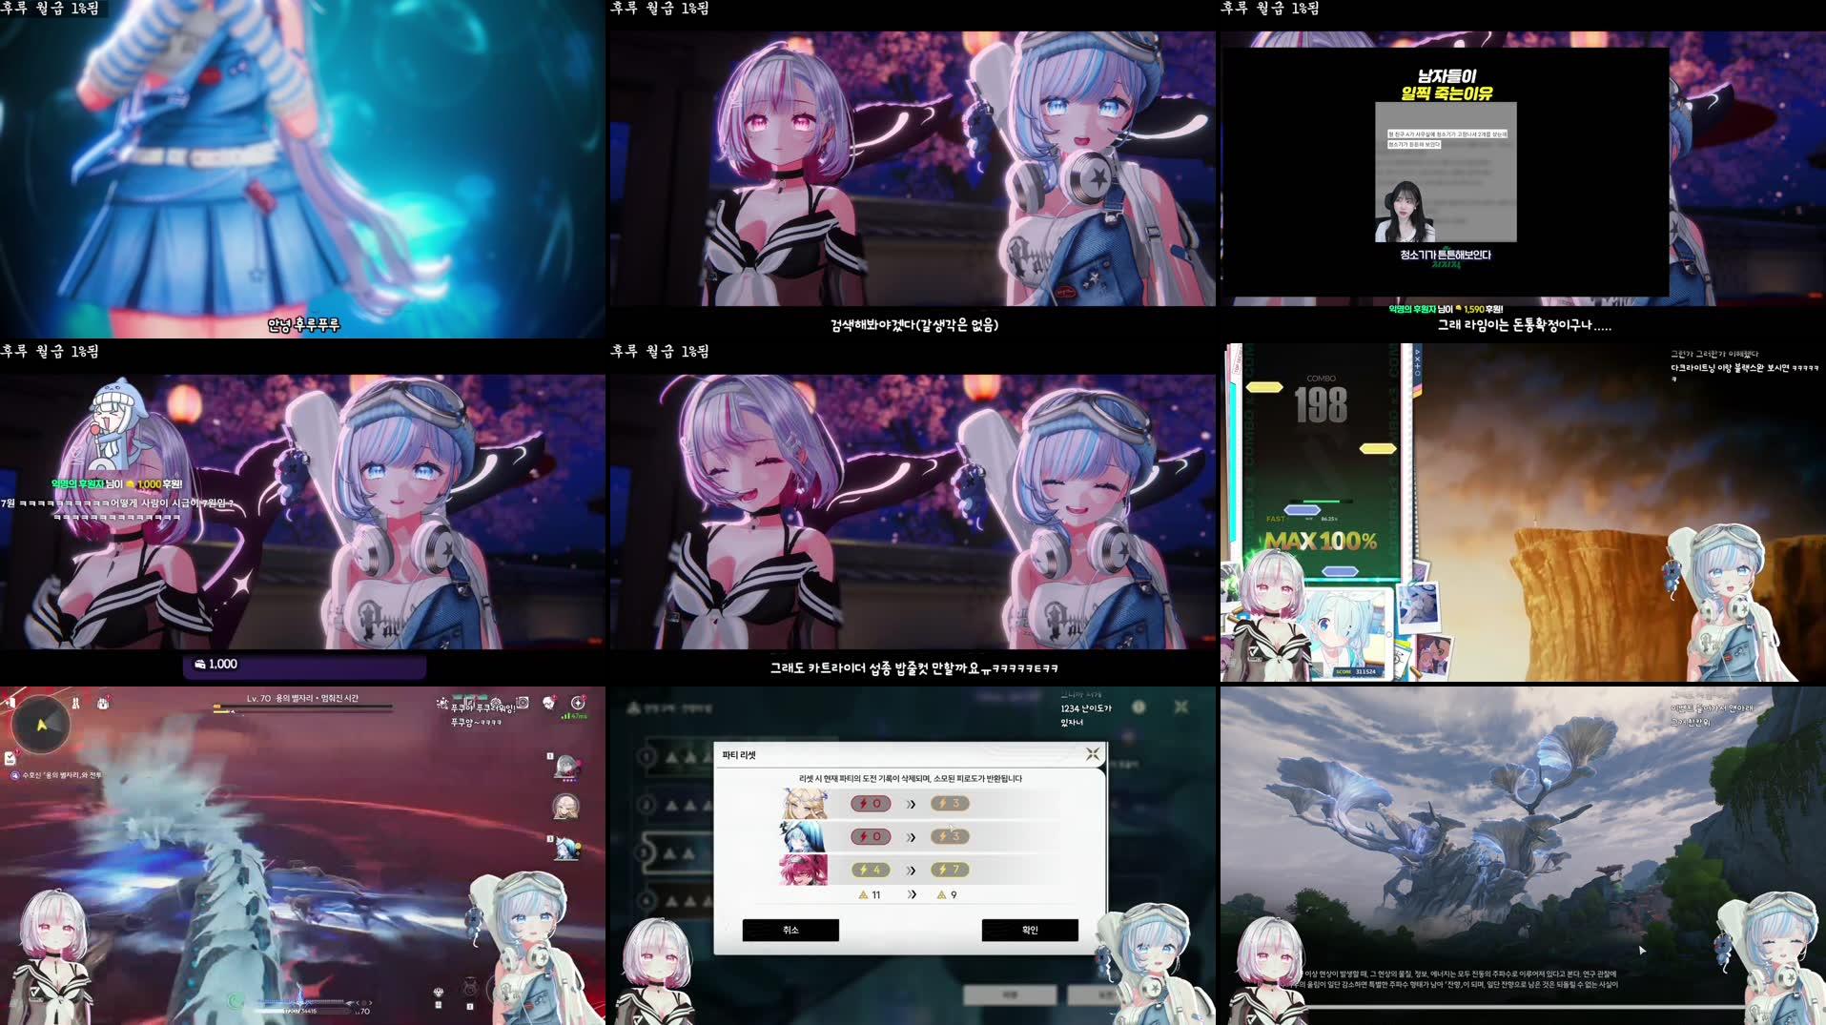Click the yellow fatigue pill showing 4
Screen dimensions: 1826x1025
pos(871,870)
